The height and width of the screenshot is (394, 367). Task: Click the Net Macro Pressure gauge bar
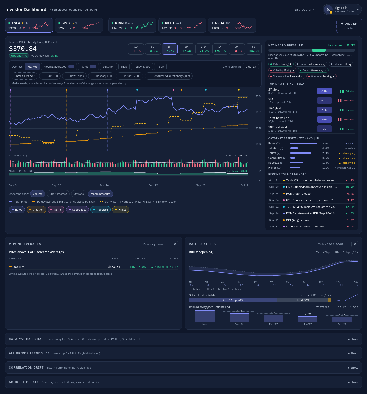point(312,50)
